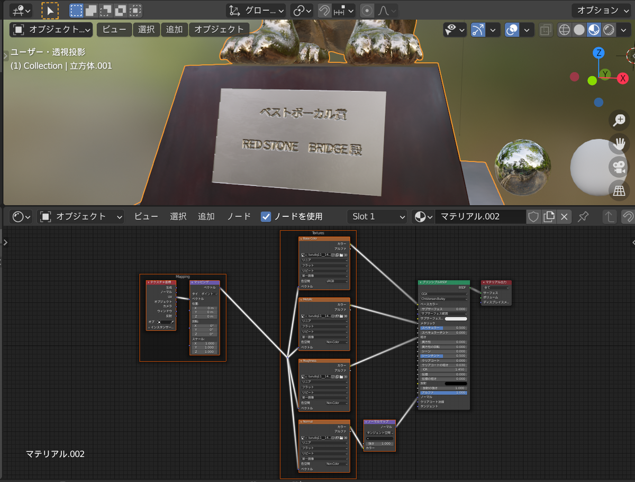Switch perspective/orthographic with the grid icon
Screen dimensions: 635x482
[x=618, y=190]
